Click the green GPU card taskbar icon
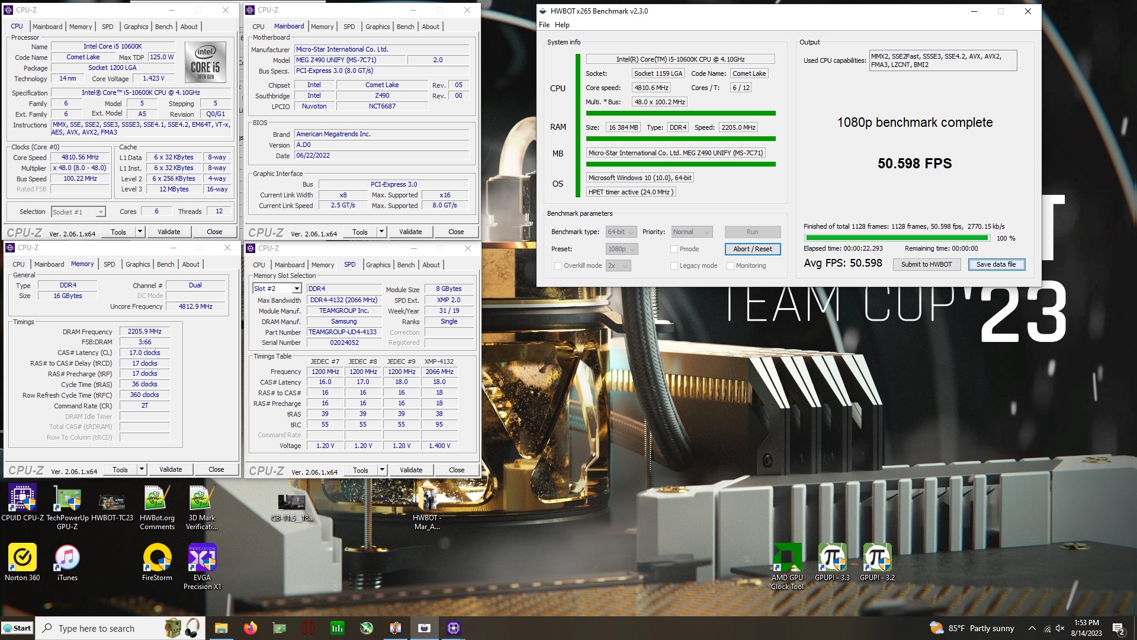1137x640 pixels. [280, 628]
